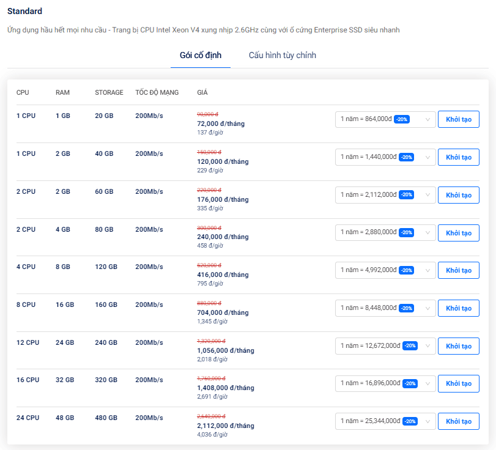Click the 458 đ/giờ hourly rate
Screen dimensions: 496x450
pos(210,246)
